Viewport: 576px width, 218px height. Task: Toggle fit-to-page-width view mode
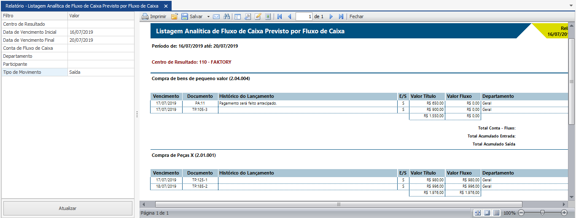coord(478,213)
